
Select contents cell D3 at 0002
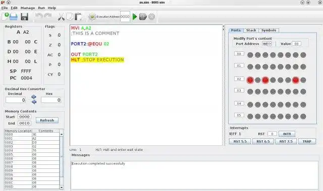[46, 142]
